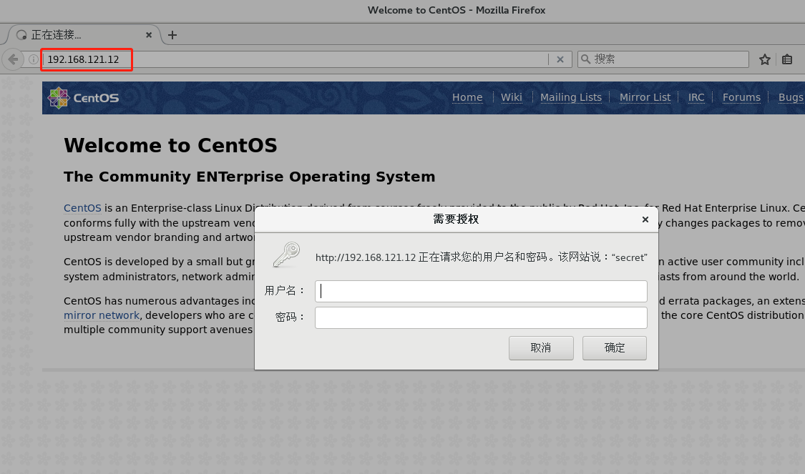Open the IRC navigation link
This screenshot has height=474, width=805.
(696, 97)
